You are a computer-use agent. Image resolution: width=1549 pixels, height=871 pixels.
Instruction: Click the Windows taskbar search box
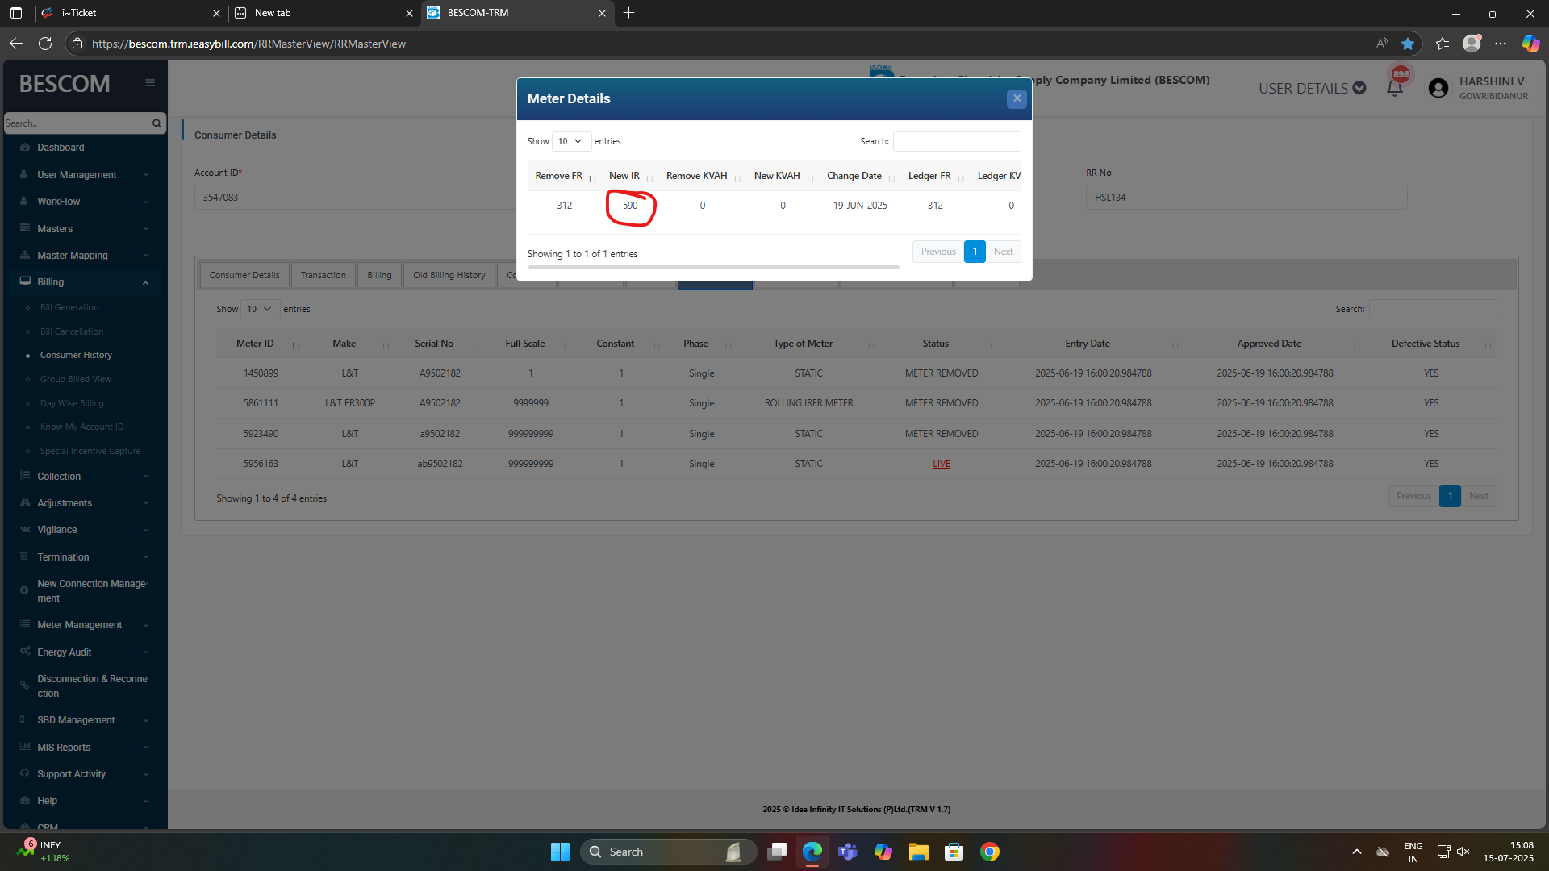click(669, 852)
